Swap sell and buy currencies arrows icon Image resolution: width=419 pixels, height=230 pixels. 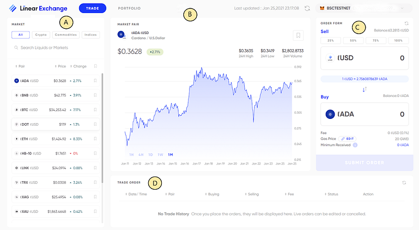click(365, 89)
